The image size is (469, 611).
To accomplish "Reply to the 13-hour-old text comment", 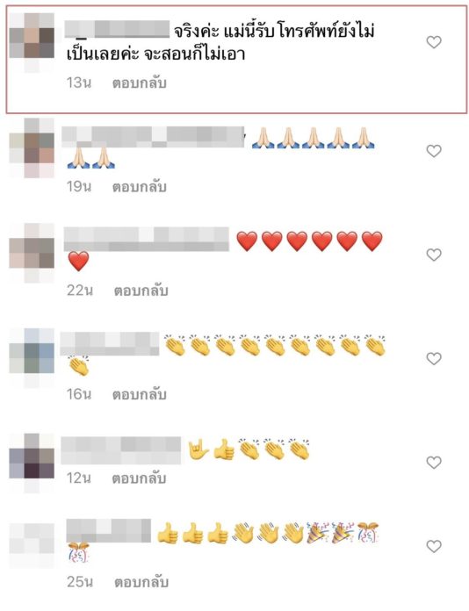I will [140, 83].
